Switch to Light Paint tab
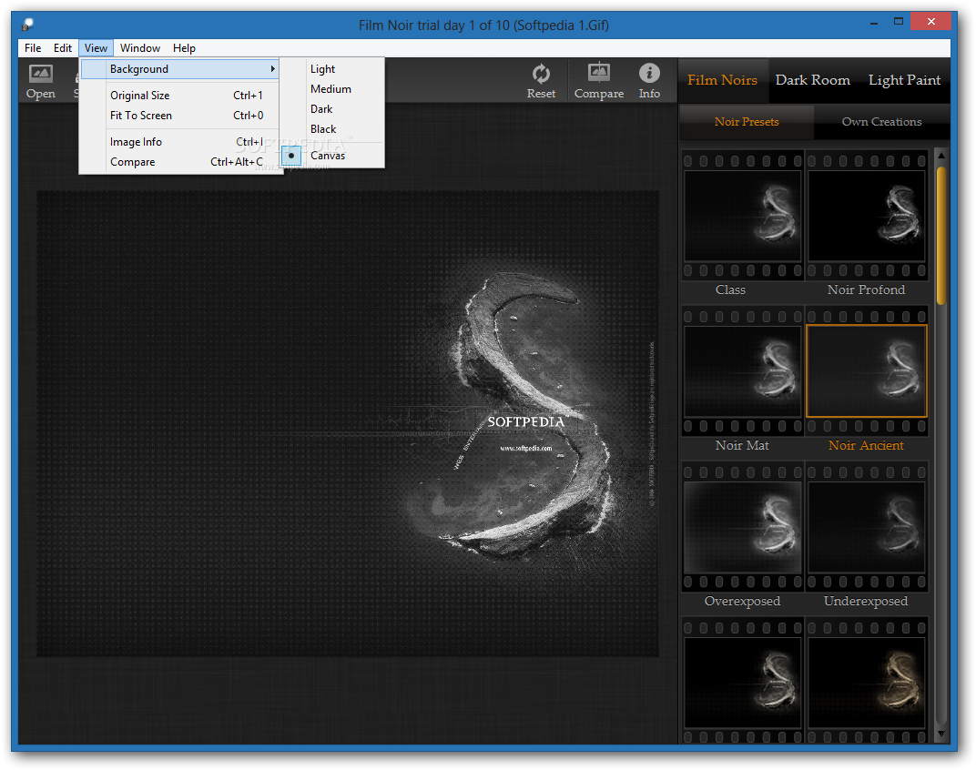The height and width of the screenshot is (770, 976). (x=904, y=80)
